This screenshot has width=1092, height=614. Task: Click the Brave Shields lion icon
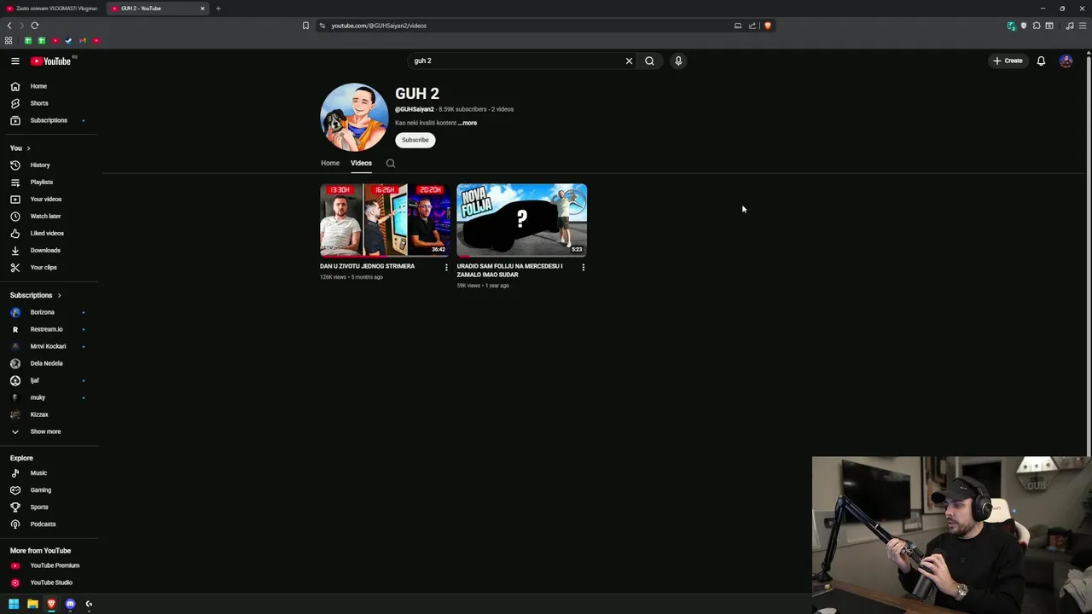(x=768, y=26)
